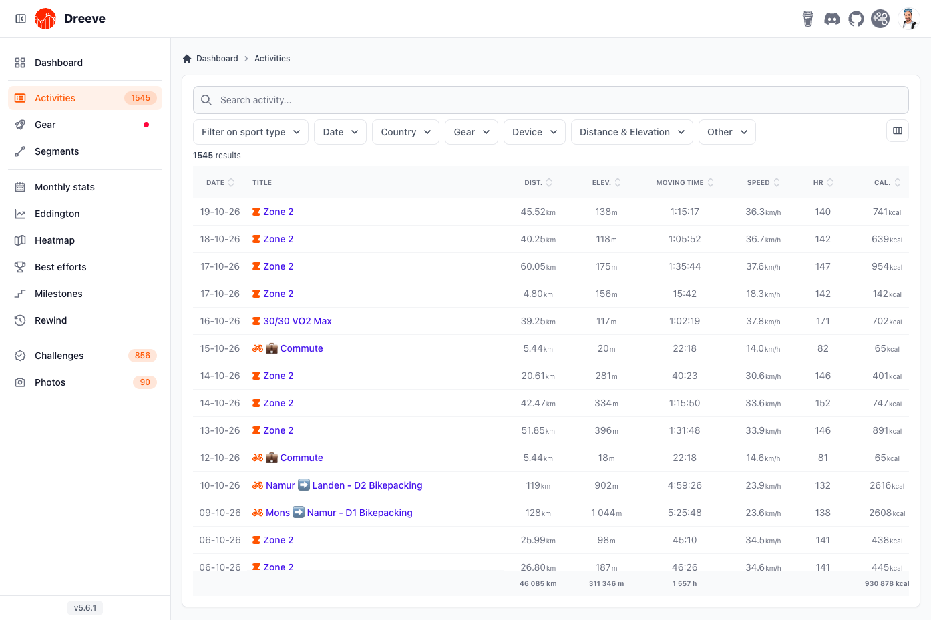Click the wind icon in the header
This screenshot has width=931, height=620.
click(880, 19)
